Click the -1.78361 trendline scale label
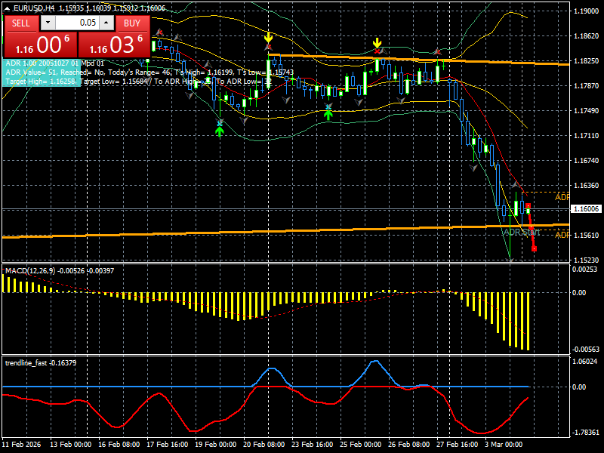604x453 pixels. coord(586,432)
